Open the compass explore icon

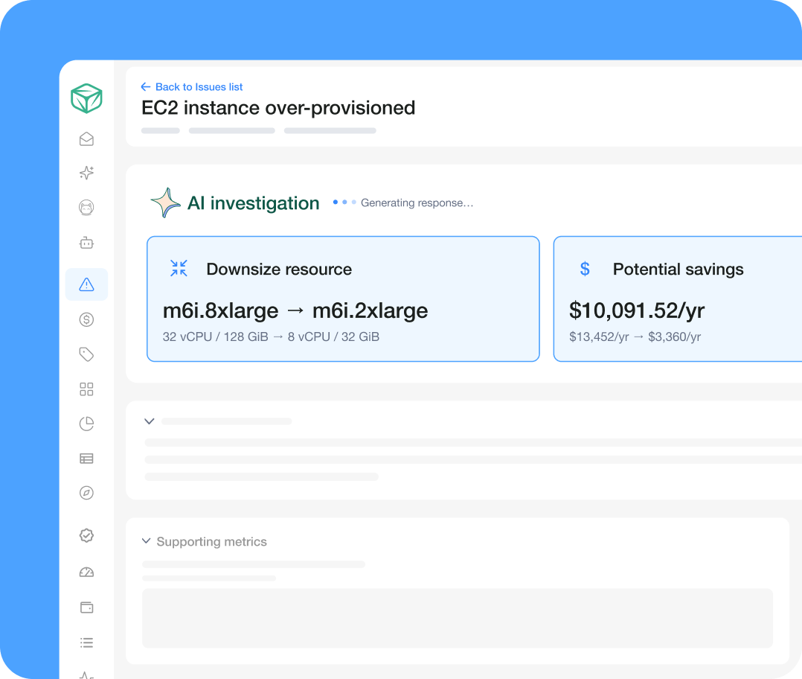86,493
